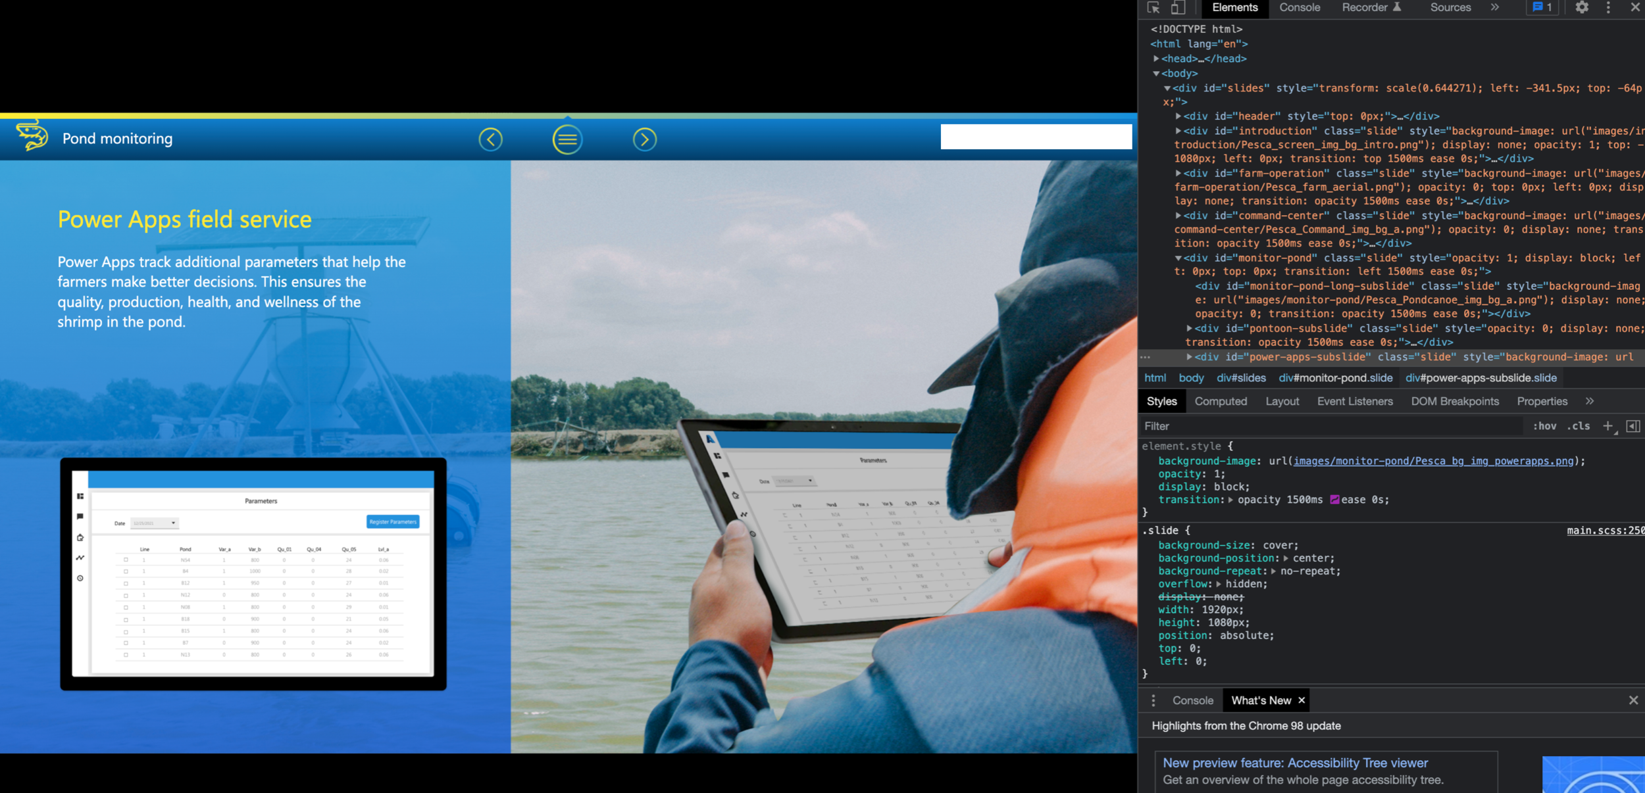This screenshot has width=1645, height=793.
Task: Open DevTools settings gear icon
Action: [x=1582, y=8]
